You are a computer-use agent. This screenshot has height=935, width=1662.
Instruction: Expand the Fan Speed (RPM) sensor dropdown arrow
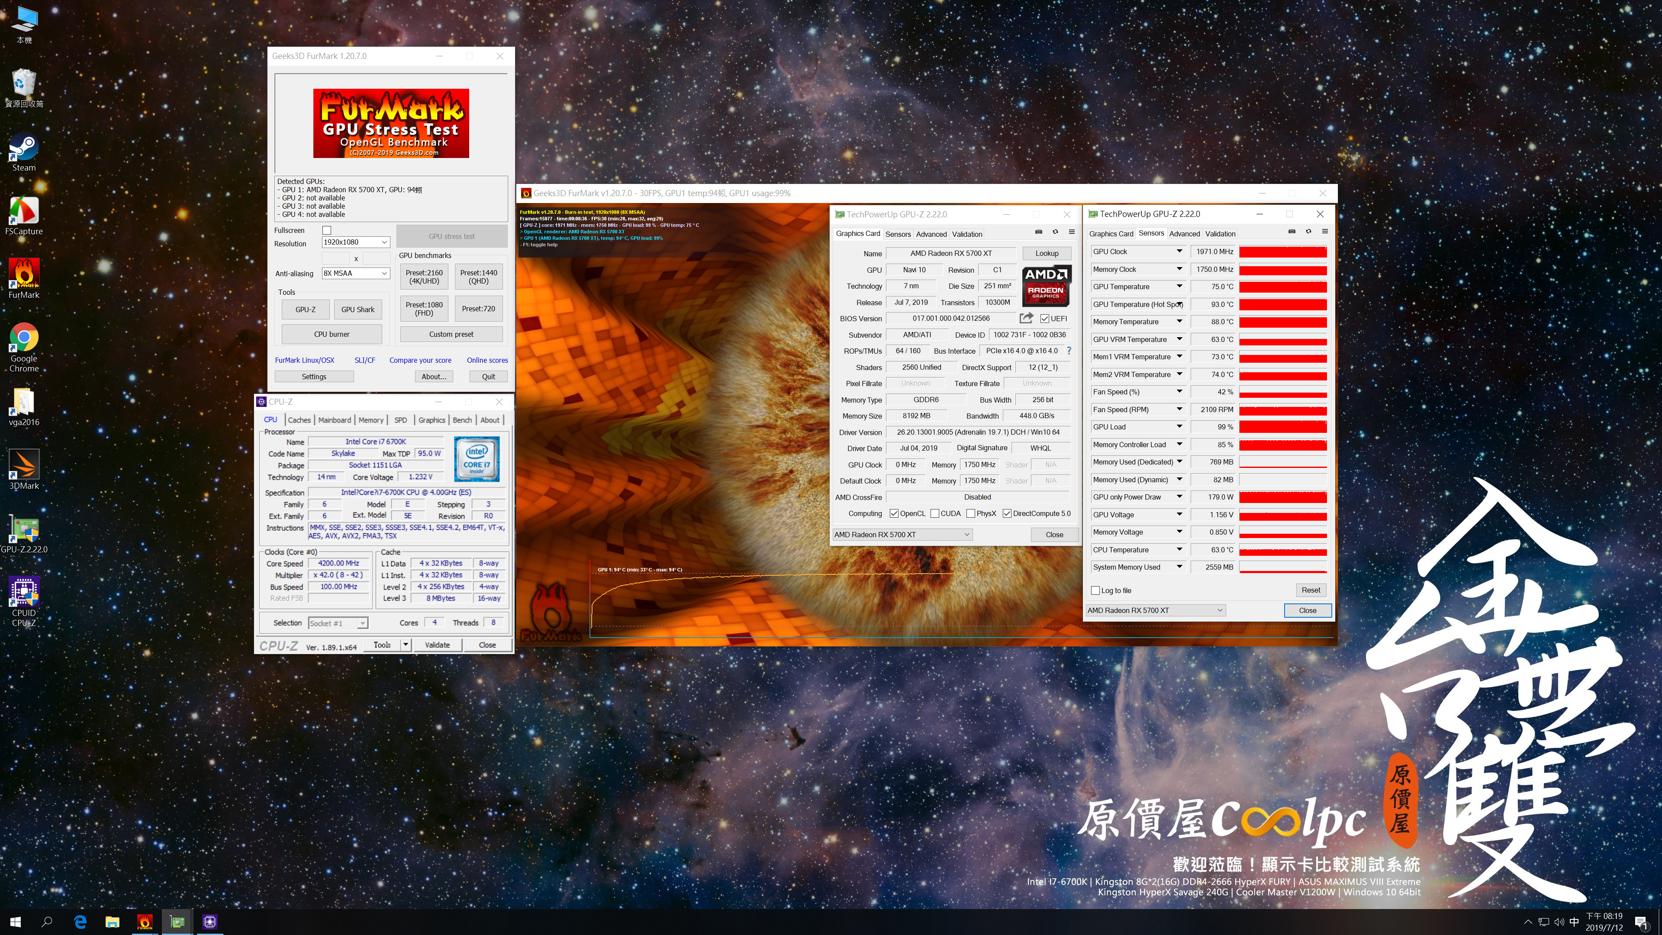[x=1179, y=409]
